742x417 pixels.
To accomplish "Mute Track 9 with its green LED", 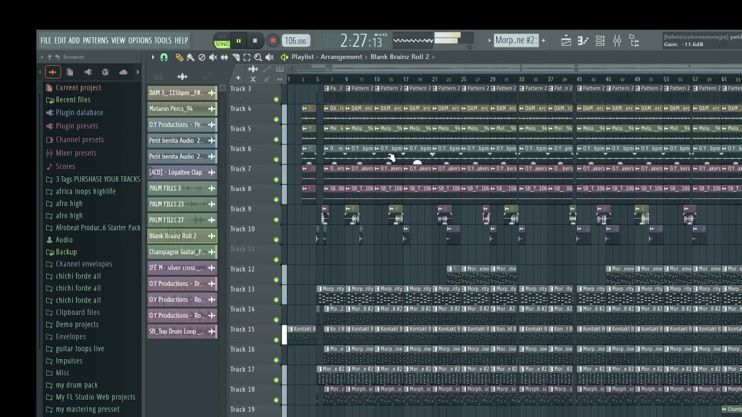I will (x=276, y=220).
